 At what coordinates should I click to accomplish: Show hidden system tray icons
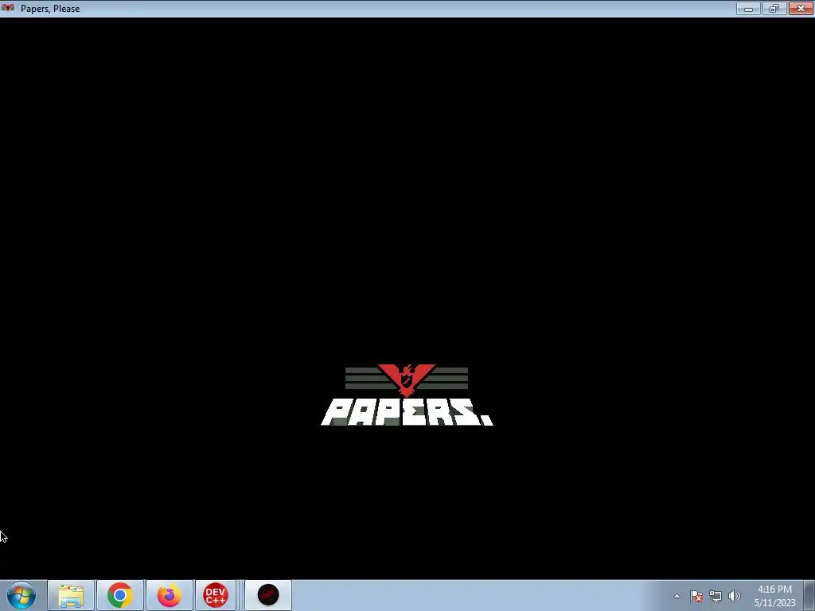(x=677, y=596)
